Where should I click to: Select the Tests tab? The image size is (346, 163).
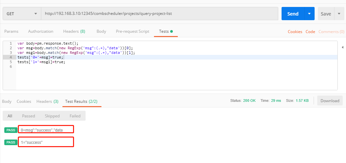166,31
